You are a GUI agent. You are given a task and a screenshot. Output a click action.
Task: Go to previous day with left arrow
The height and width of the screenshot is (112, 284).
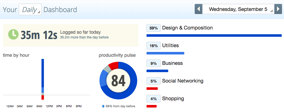pyautogui.click(x=199, y=9)
